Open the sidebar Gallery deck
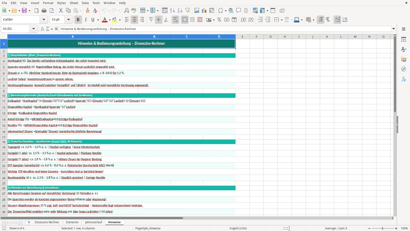Image resolution: width=410 pixels, height=231 pixels. point(404,60)
